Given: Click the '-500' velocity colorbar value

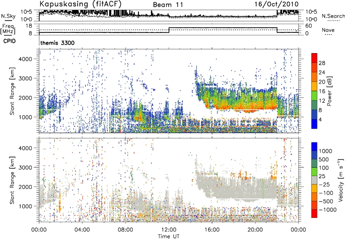Looking at the screenshot, I should pos(326,201).
